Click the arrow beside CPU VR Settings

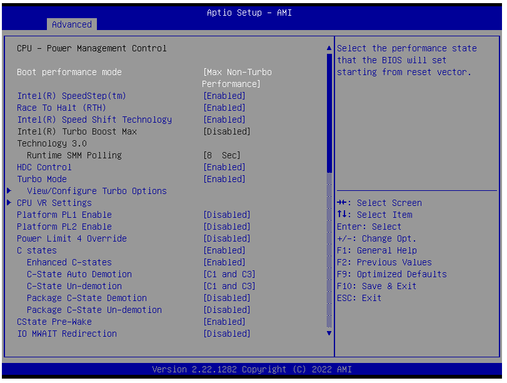click(x=9, y=203)
